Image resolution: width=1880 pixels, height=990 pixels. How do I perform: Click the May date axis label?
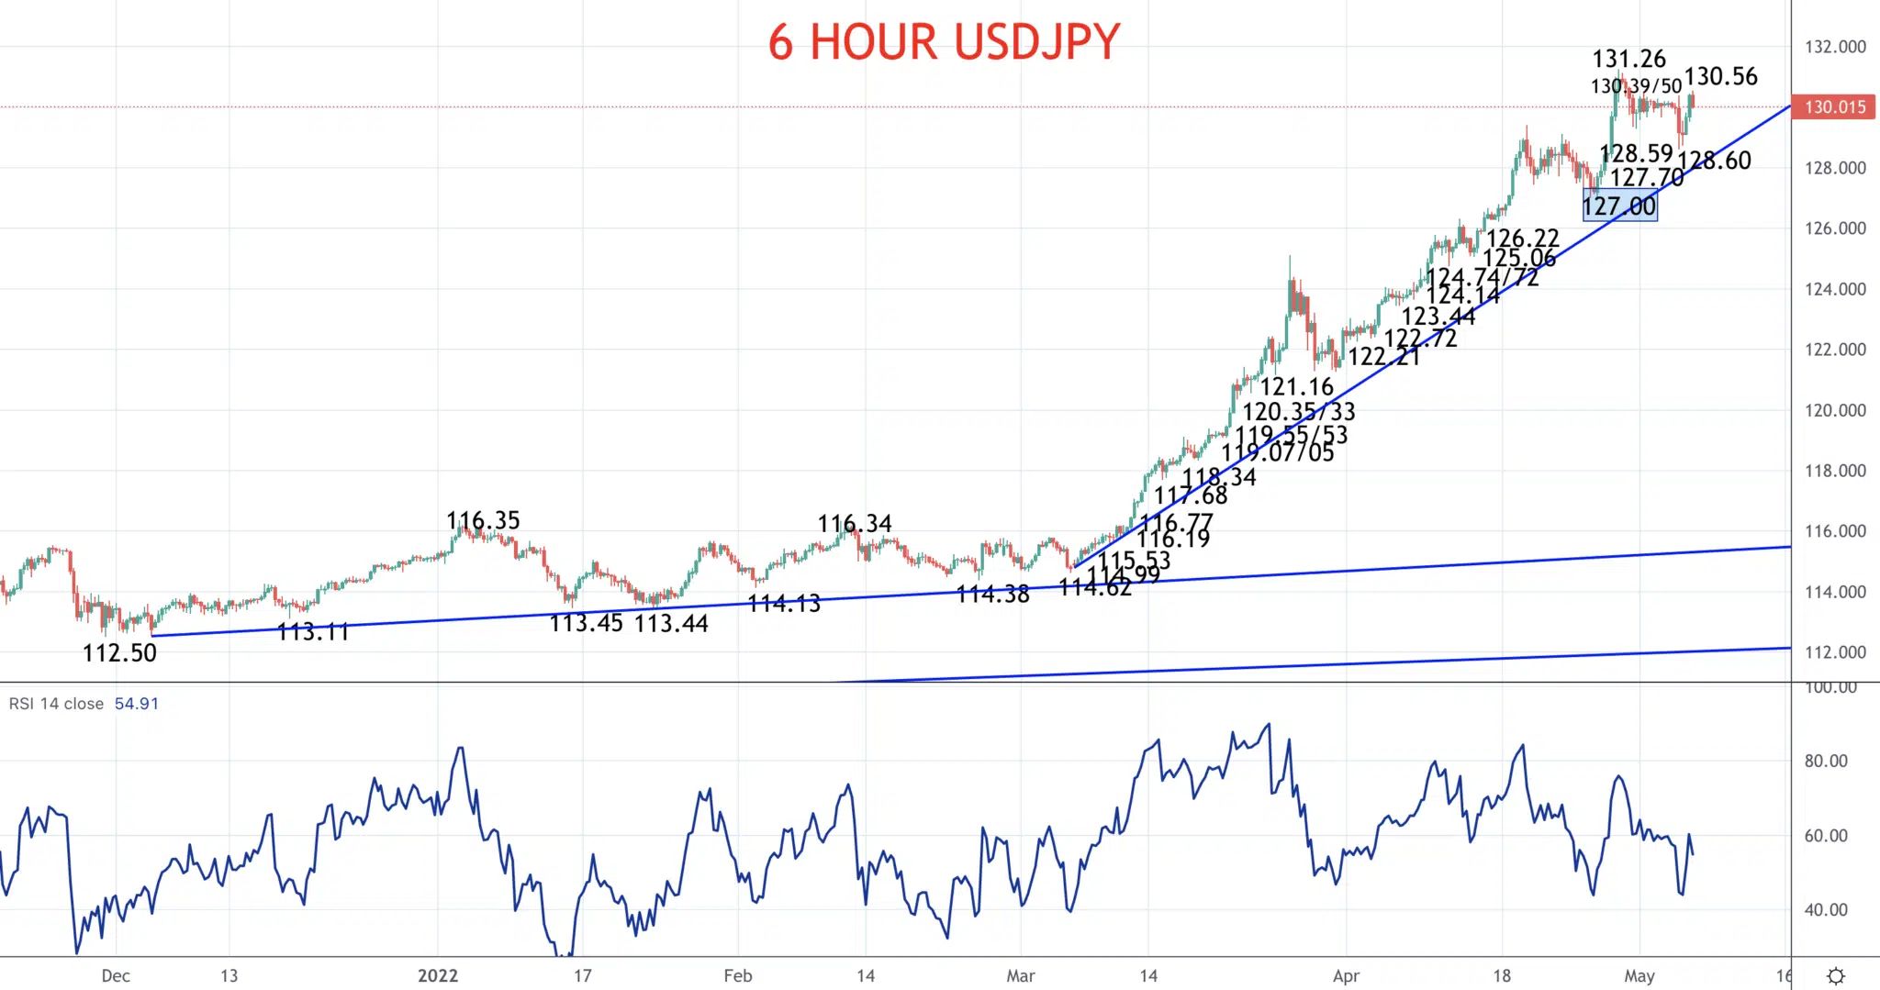point(1639,975)
